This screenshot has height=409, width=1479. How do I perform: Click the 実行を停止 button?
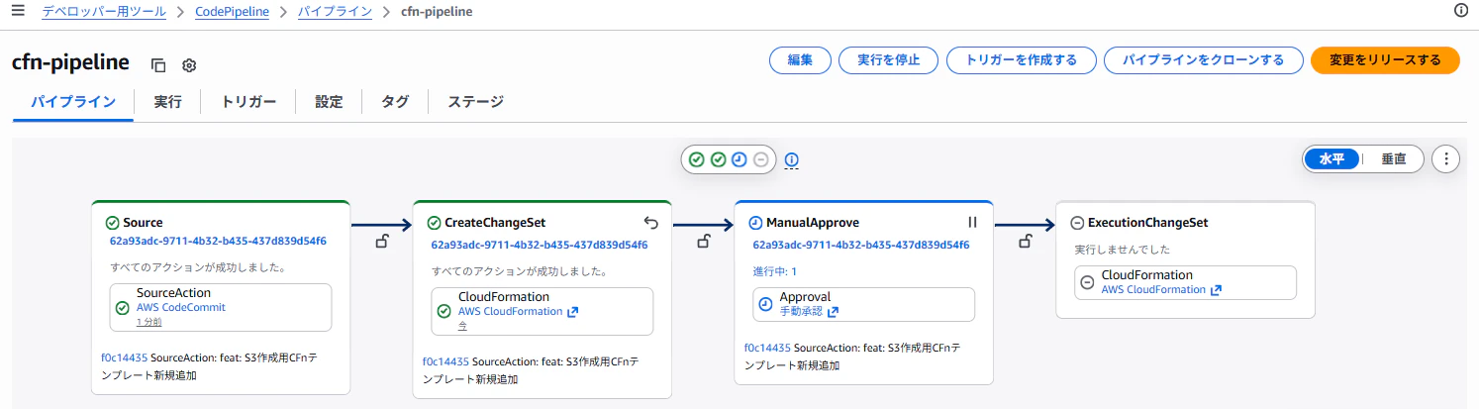(888, 60)
